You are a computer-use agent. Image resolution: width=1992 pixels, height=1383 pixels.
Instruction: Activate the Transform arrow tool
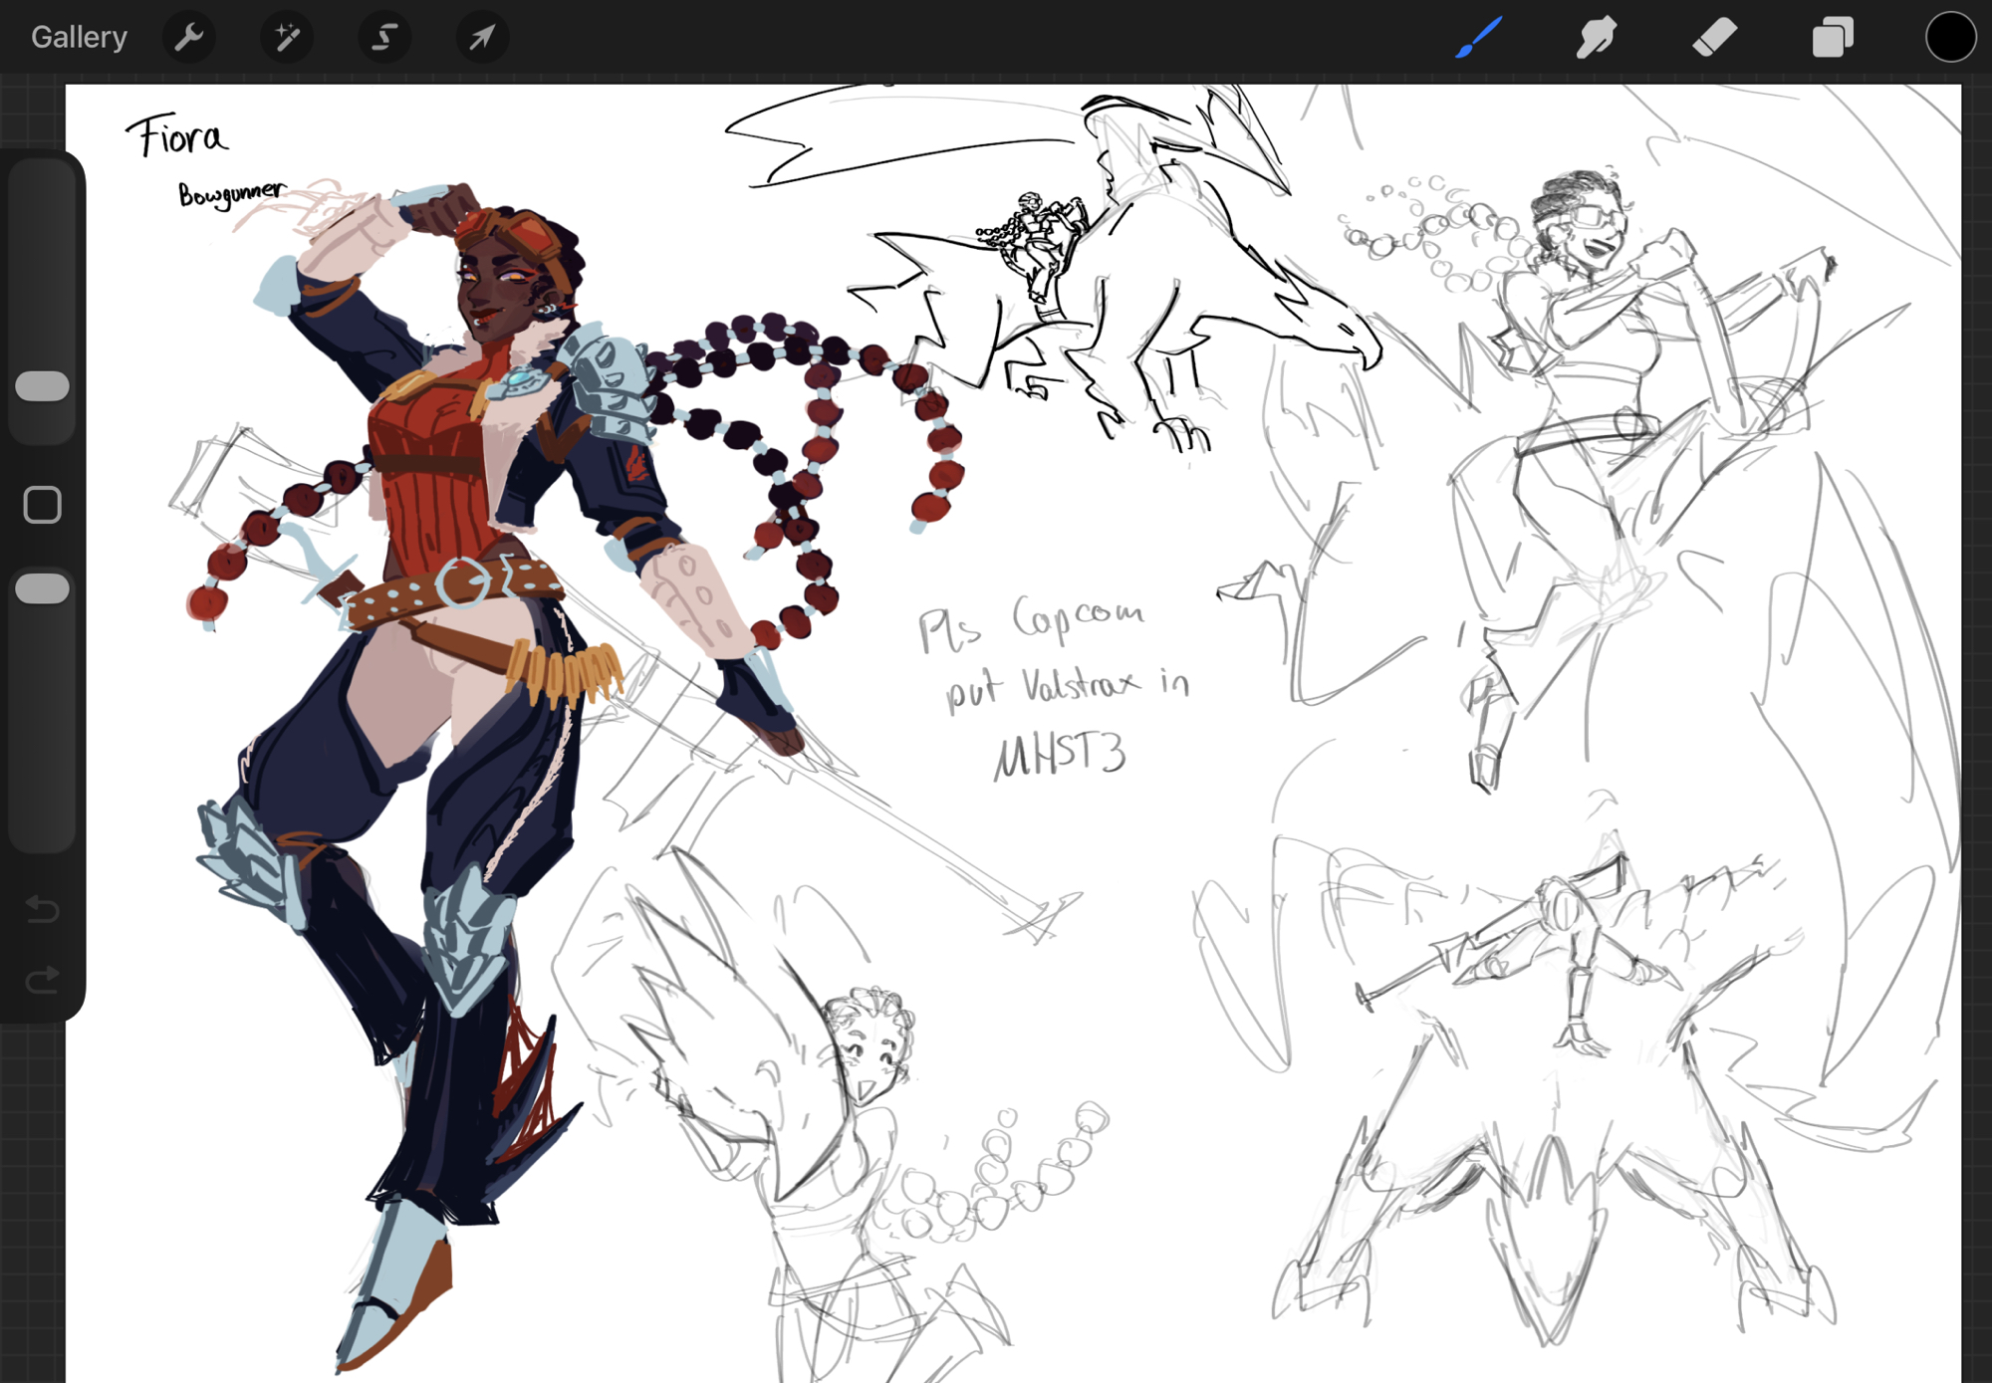coord(482,38)
